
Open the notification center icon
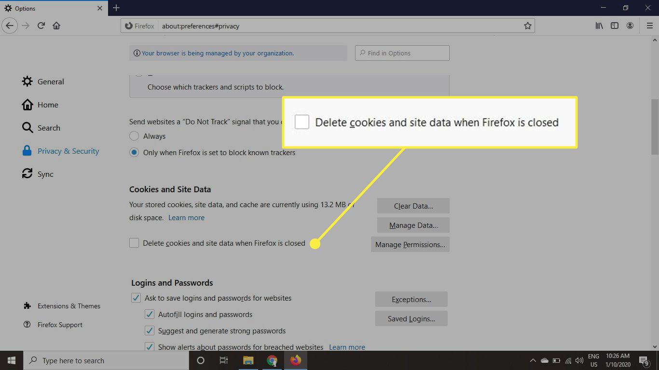(x=644, y=360)
